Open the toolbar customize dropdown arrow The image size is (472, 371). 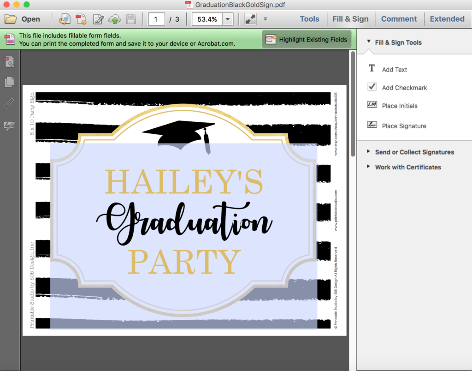point(265,19)
